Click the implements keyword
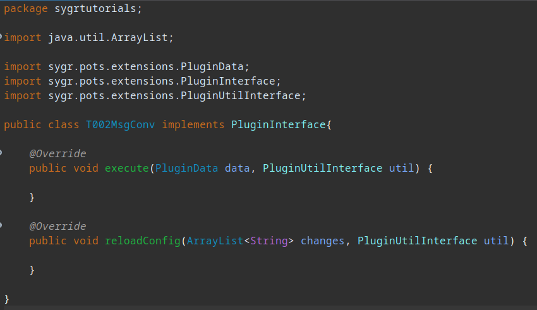The height and width of the screenshot is (310, 537). tap(193, 125)
